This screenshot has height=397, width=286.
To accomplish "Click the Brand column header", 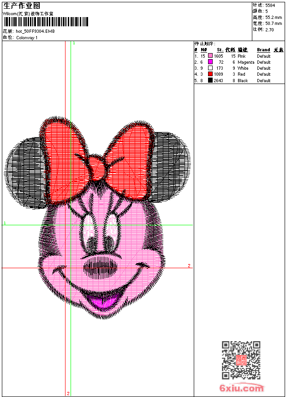I will click(x=263, y=50).
